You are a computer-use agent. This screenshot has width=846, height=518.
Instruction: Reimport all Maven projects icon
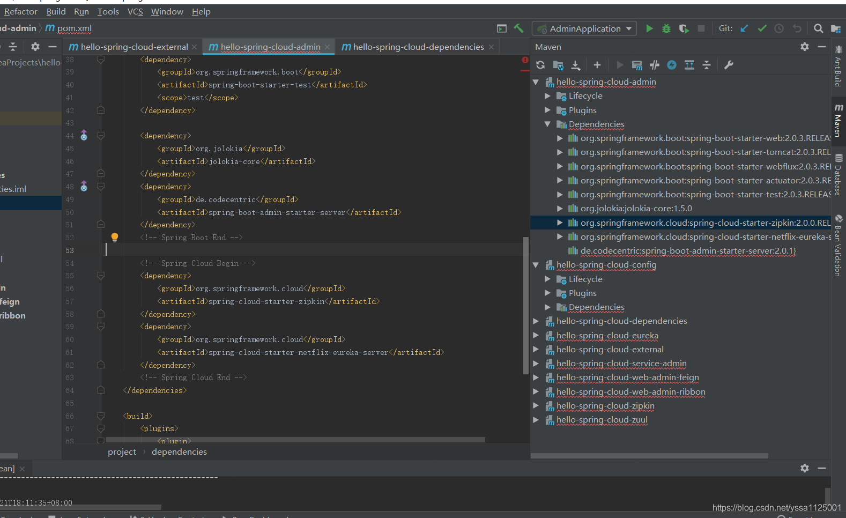click(x=540, y=65)
